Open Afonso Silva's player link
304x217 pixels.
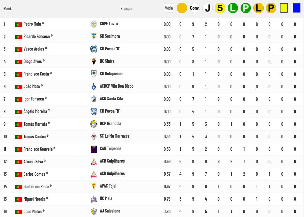pos(33,162)
